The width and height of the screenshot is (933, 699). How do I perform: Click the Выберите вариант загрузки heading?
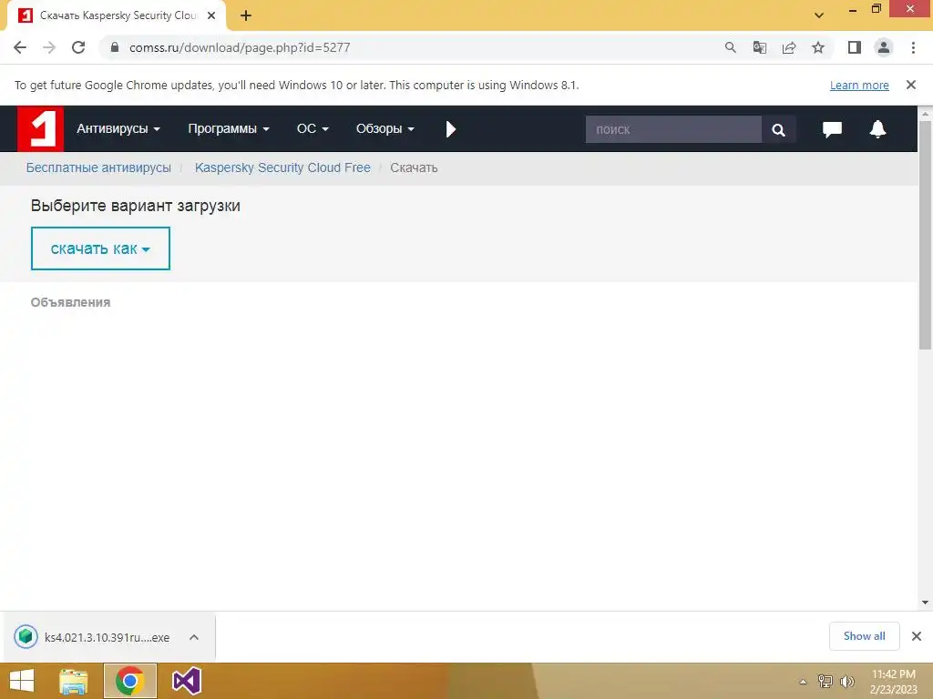pyautogui.click(x=136, y=206)
